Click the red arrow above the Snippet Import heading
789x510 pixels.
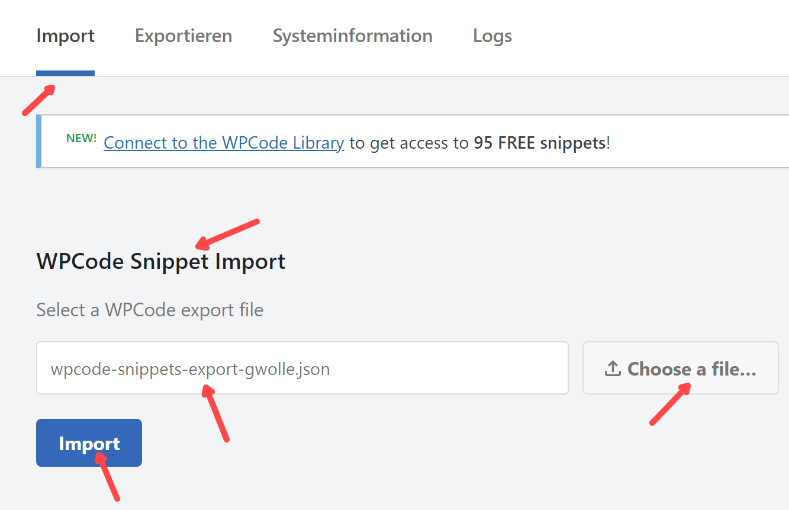[227, 233]
